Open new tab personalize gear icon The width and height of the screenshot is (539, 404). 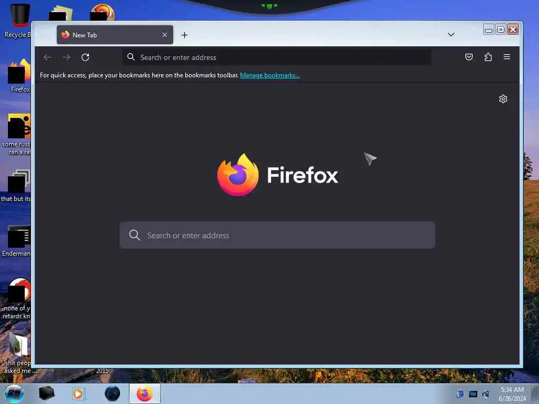click(x=503, y=99)
